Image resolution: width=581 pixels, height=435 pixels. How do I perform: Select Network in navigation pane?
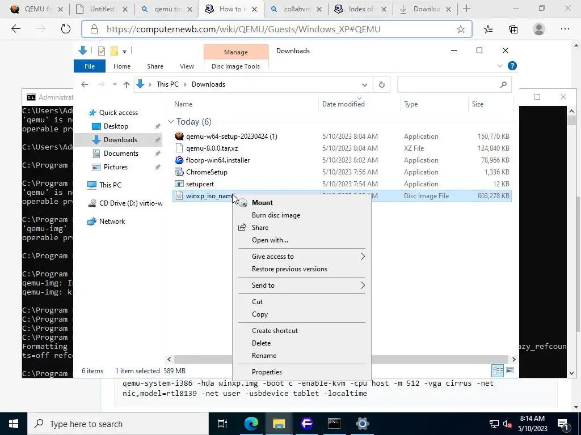pyautogui.click(x=112, y=221)
